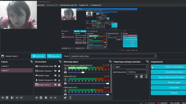Mute Захват входного аудиопотока 2 speaker icon
This screenshot has height=104, width=186.
pyautogui.click(x=65, y=72)
